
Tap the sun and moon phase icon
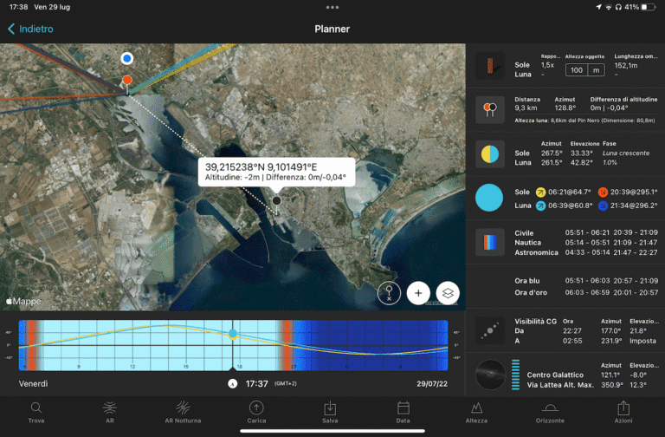[x=490, y=154]
